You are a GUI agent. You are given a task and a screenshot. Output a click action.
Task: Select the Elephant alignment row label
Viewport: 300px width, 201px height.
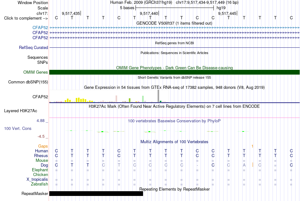(x=40, y=170)
